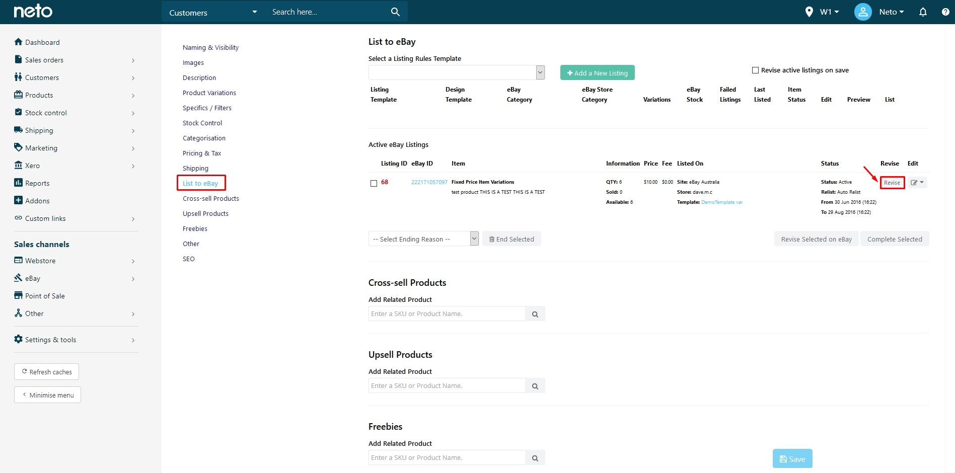This screenshot has height=473, width=955.
Task: Click the Sales orders document icon
Action: tap(19, 59)
